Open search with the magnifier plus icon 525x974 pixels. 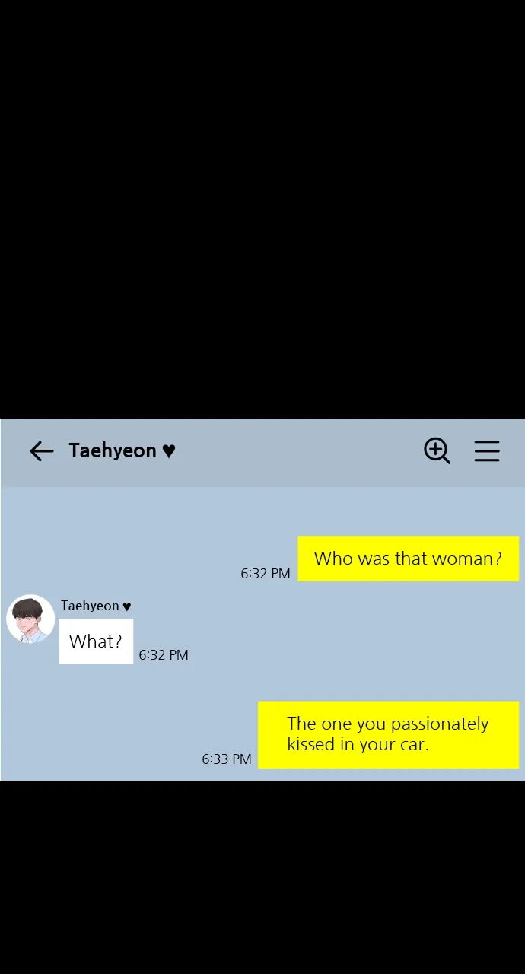point(437,451)
